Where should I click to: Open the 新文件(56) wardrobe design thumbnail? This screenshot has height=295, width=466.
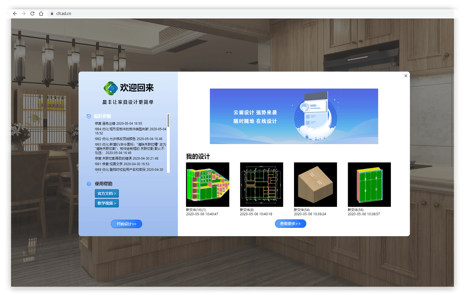tap(369, 185)
